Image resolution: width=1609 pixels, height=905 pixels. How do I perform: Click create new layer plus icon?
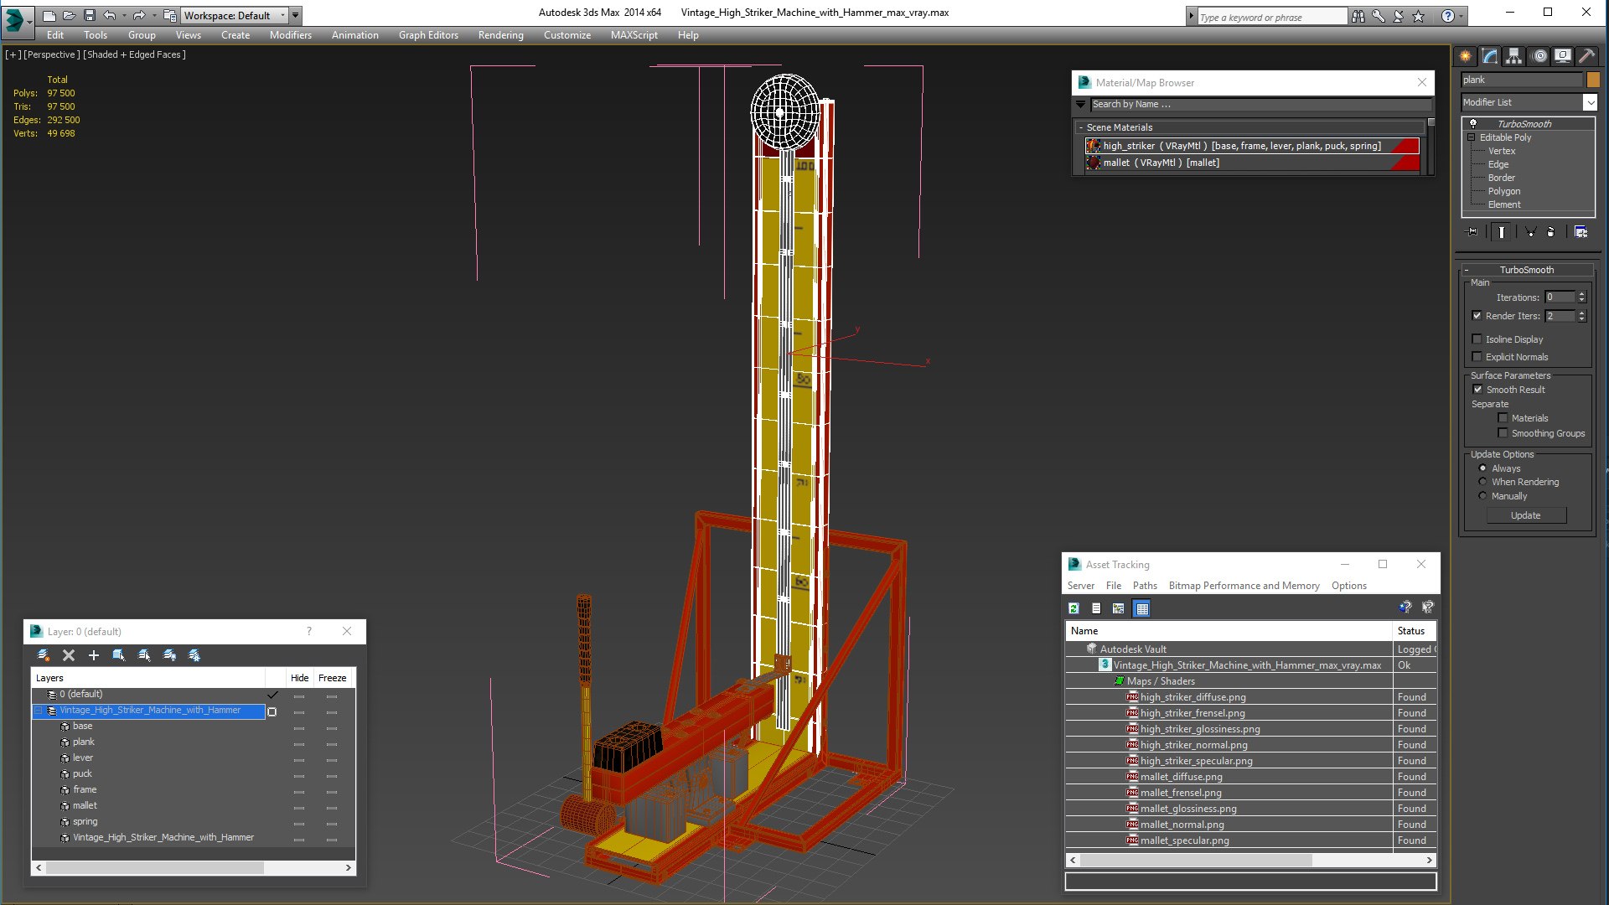[94, 655]
